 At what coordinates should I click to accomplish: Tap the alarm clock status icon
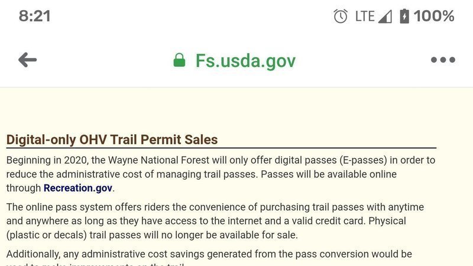coord(341,17)
